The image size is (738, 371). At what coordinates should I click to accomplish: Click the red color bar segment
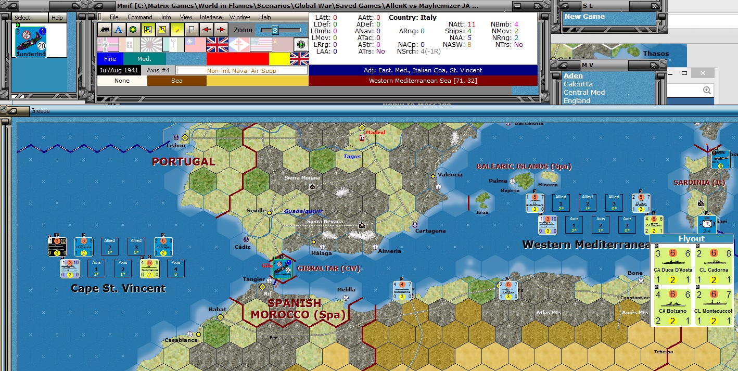(238, 59)
